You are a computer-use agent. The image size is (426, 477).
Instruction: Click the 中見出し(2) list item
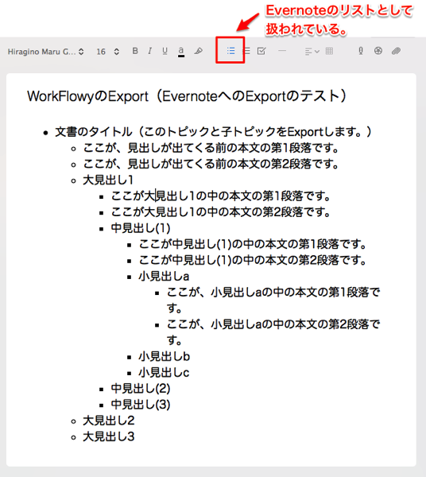click(x=141, y=389)
